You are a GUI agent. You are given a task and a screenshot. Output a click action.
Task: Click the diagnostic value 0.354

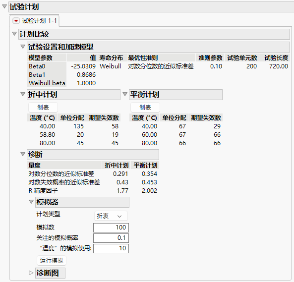tap(149, 173)
